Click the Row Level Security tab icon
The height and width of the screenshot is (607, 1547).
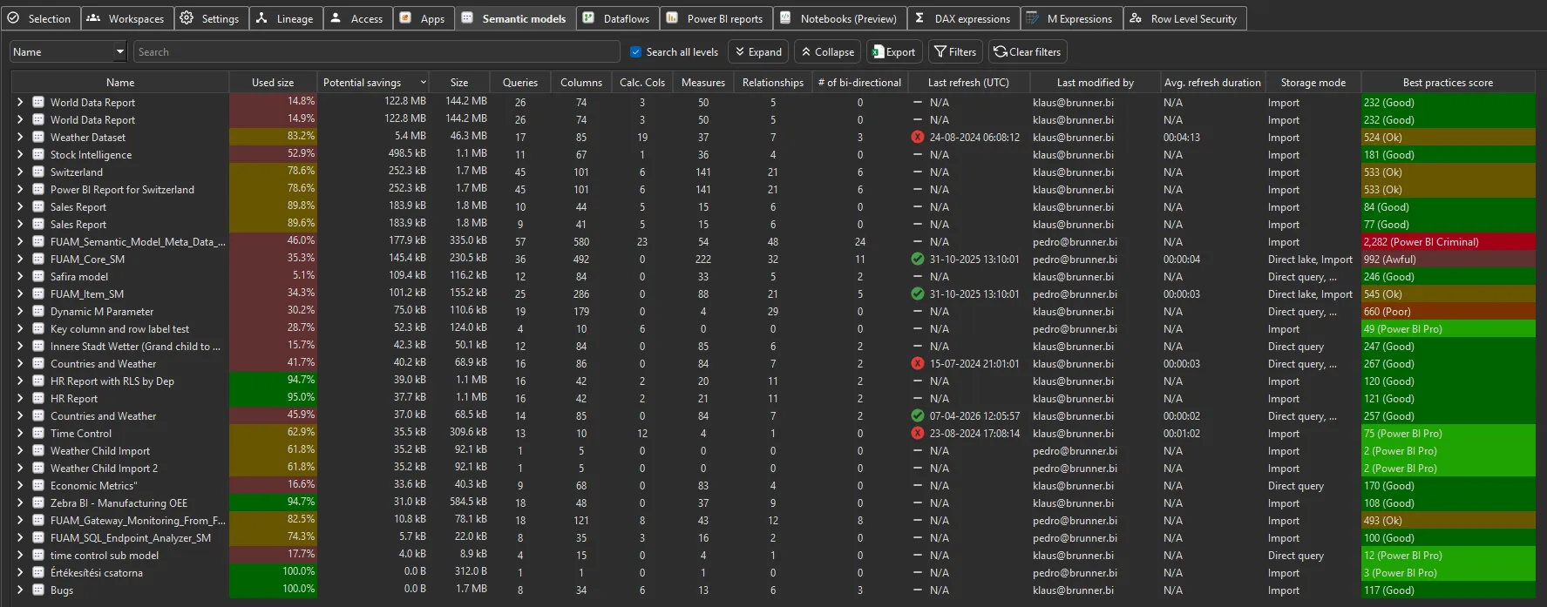click(1136, 17)
